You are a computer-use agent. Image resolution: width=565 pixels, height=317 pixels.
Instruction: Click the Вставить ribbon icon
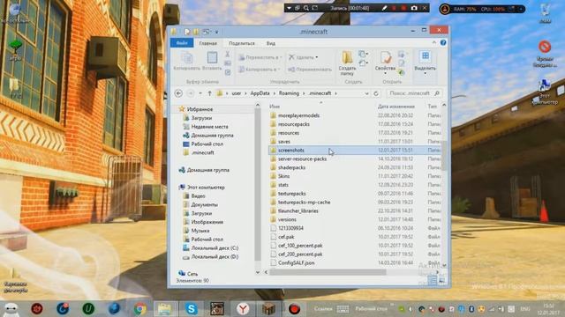212,61
